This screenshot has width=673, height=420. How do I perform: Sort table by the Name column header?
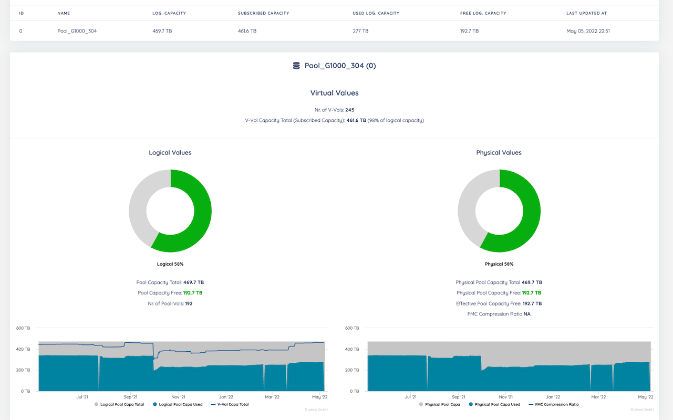64,13
